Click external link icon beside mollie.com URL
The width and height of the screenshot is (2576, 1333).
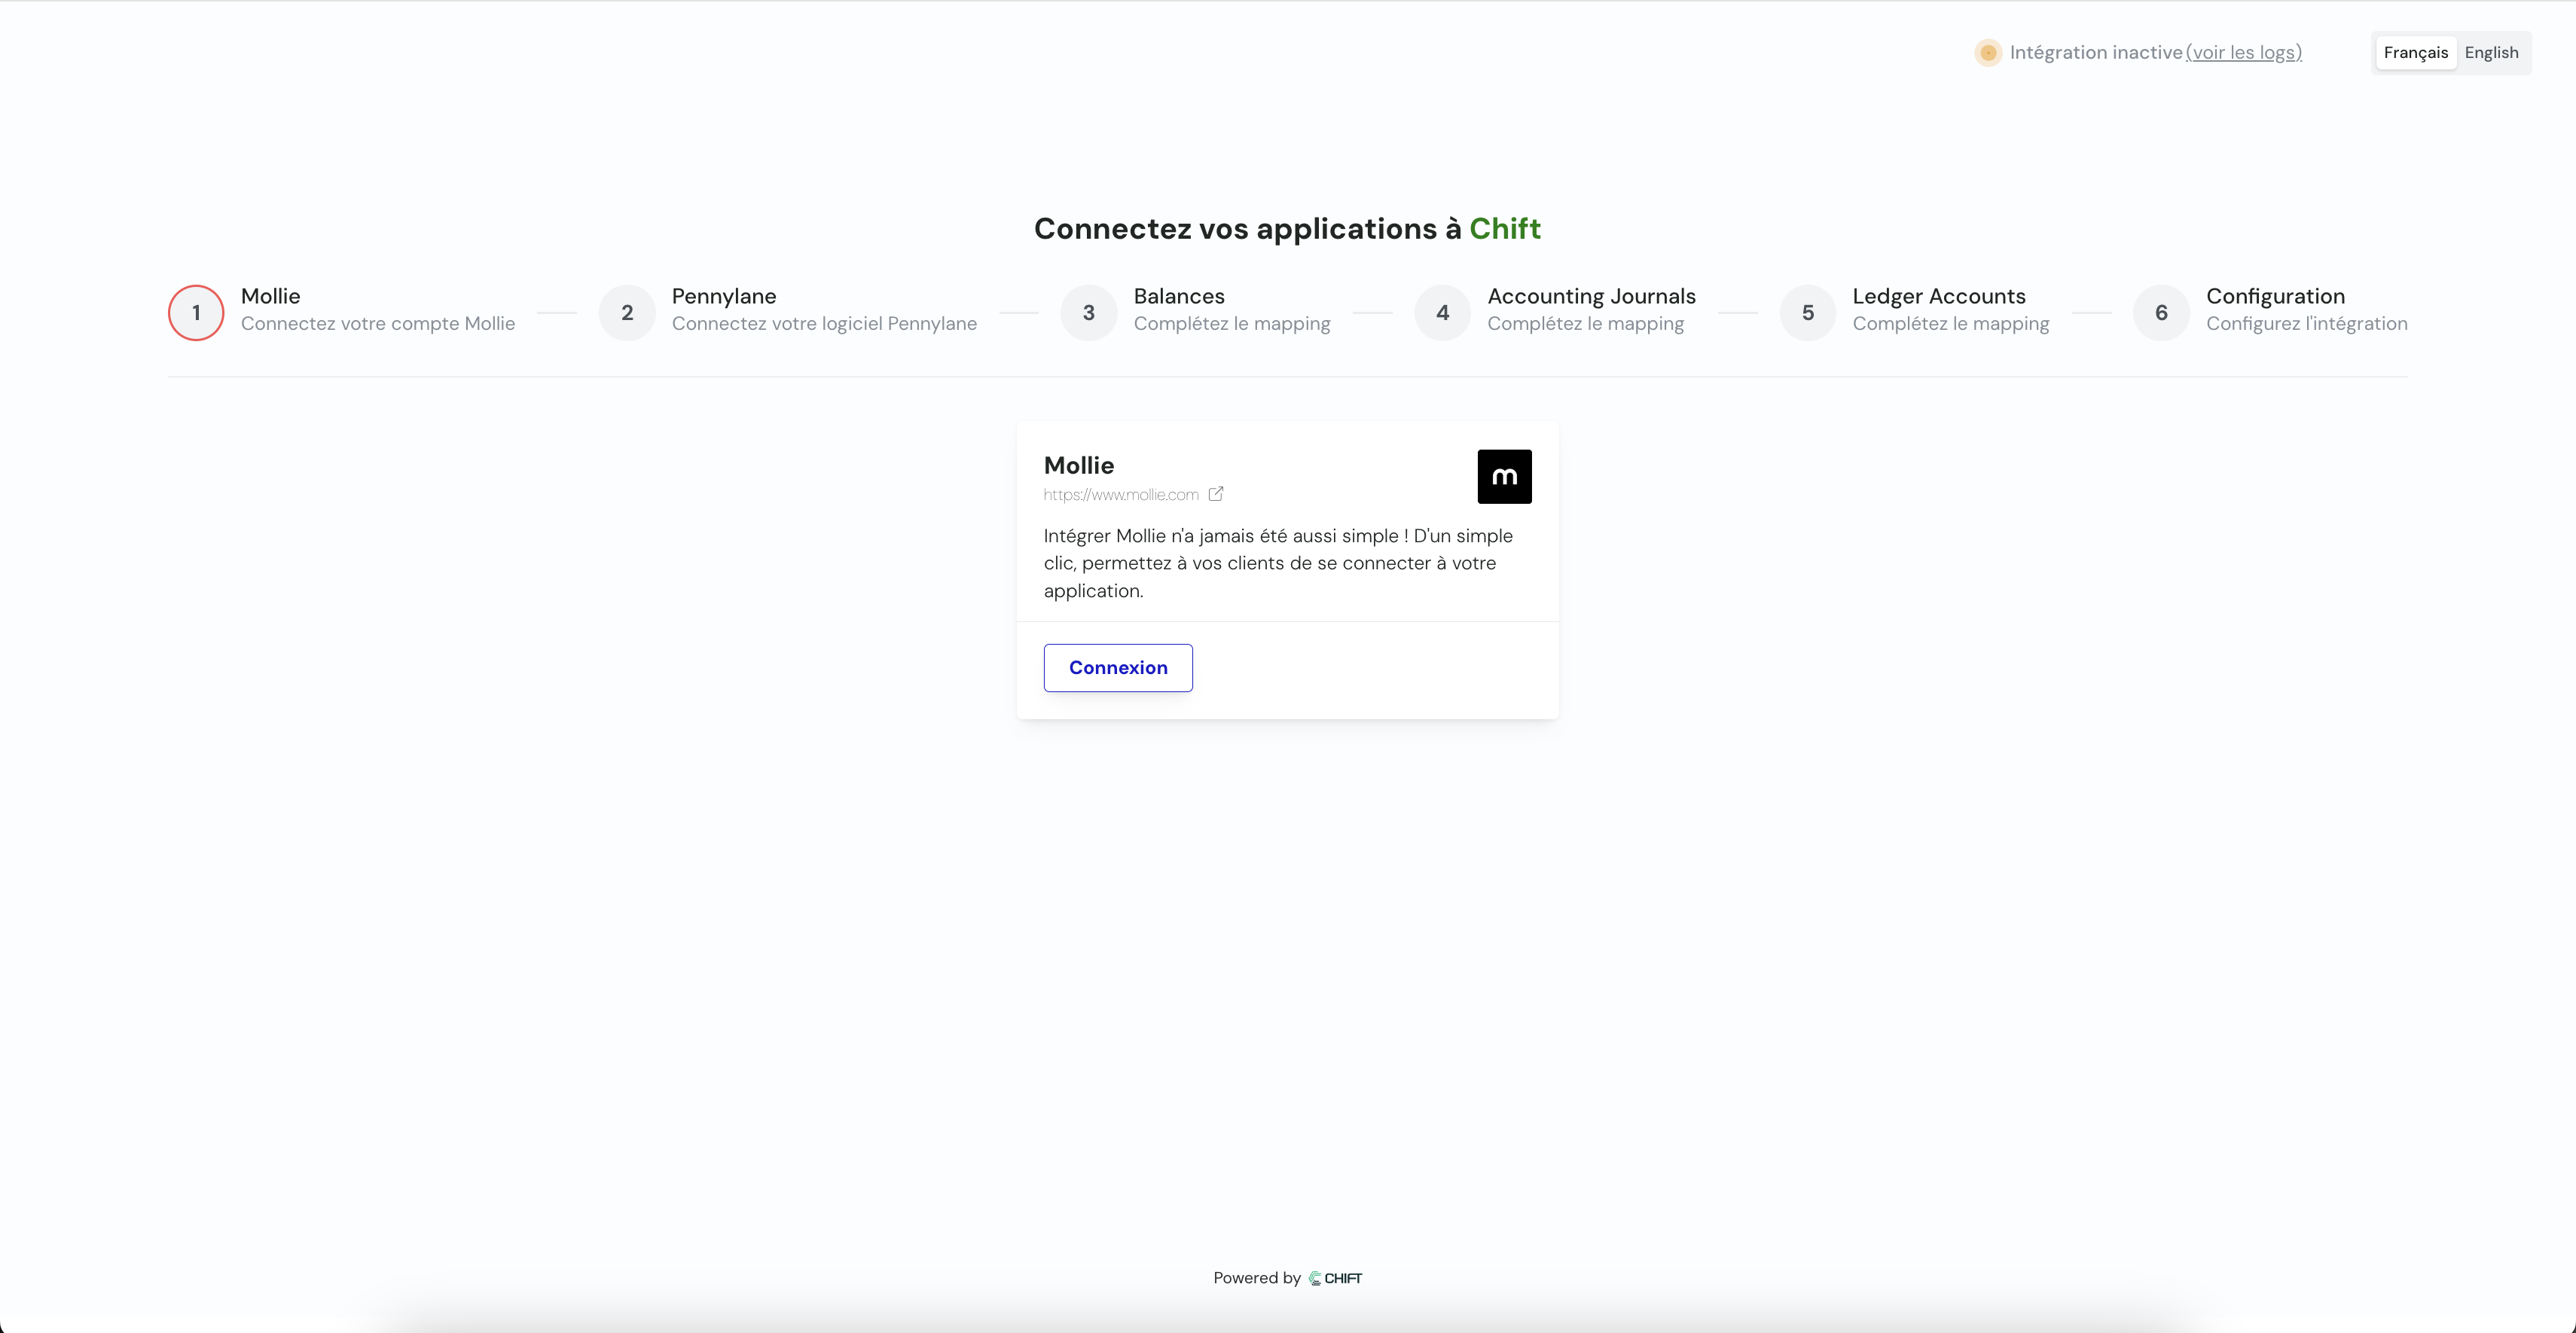coord(1216,494)
